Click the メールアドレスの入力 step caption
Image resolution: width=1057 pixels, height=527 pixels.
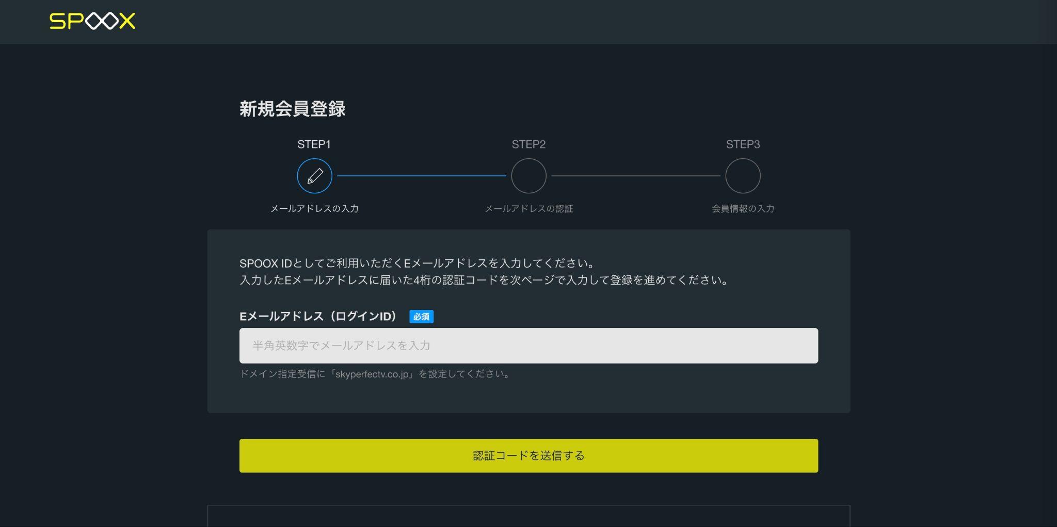tap(314, 208)
